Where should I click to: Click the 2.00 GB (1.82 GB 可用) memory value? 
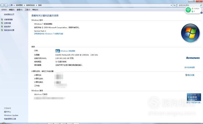pyautogui.click(x=64, y=58)
